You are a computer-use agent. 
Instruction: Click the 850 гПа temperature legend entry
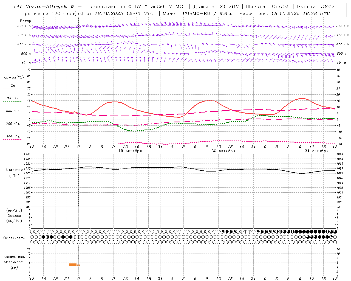[x=13, y=111]
